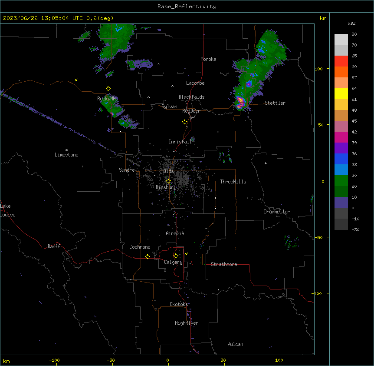Click the Lake Louise label
Screen dimensions: 374x366
click(8, 210)
